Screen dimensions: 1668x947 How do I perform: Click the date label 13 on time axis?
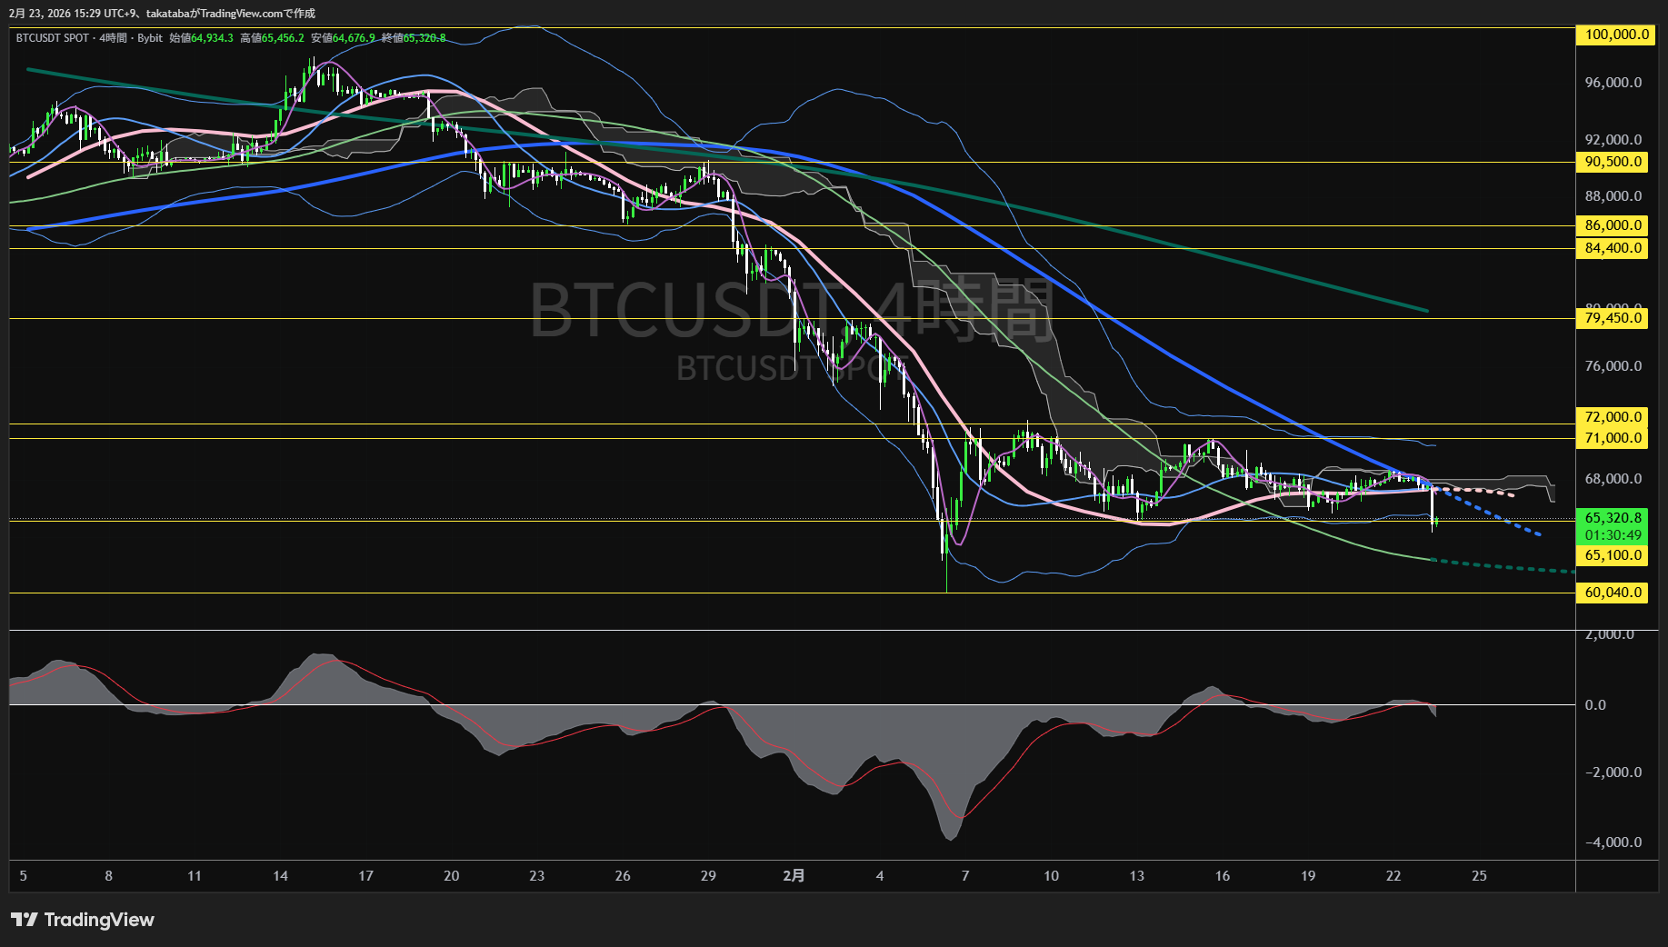1137,876
